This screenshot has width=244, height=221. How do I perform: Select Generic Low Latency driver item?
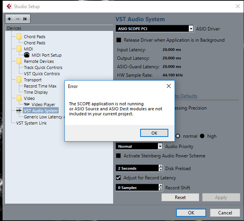point(44,117)
